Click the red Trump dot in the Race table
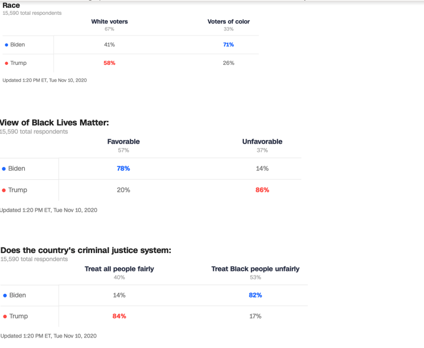This screenshot has height=348, width=424. pyautogui.click(x=6, y=63)
